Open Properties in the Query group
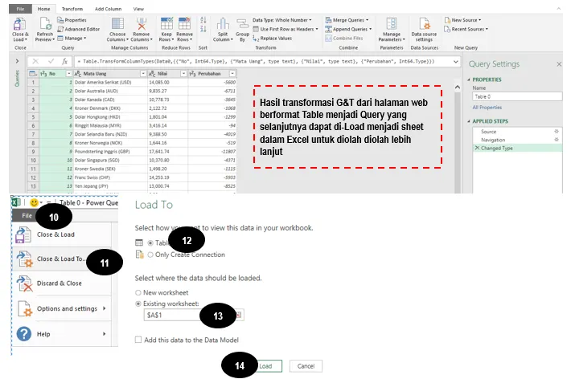Screen dimensions: 571x383 72,20
